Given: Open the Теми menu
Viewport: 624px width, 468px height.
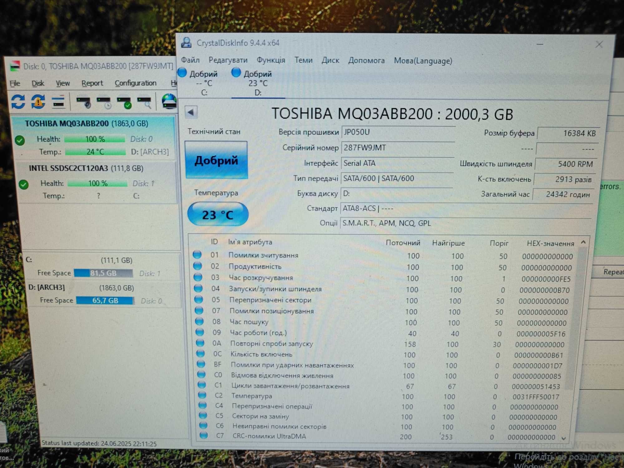Looking at the screenshot, I should 303,60.
